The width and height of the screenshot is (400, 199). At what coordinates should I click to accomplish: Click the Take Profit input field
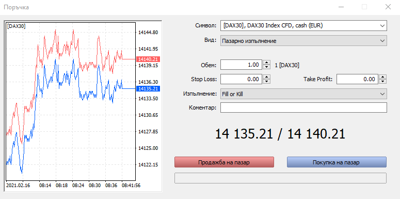pyautogui.click(x=357, y=79)
